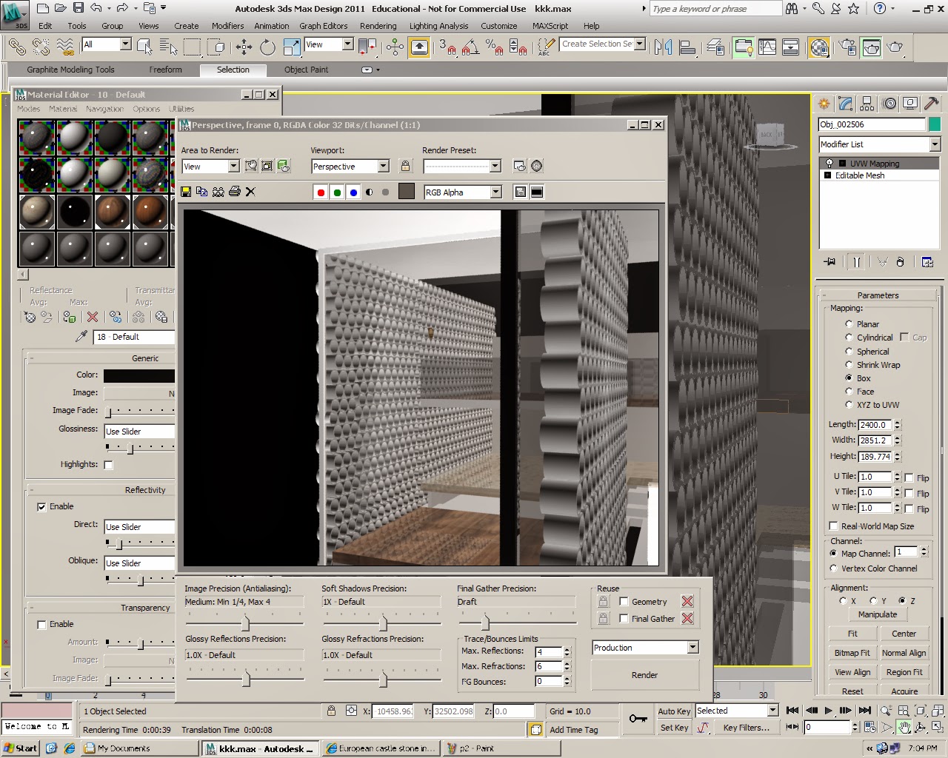Click the Auto Key button
Image resolution: width=948 pixels, height=758 pixels.
point(673,711)
